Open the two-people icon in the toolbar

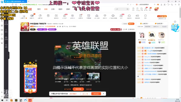[x=121, y=16]
